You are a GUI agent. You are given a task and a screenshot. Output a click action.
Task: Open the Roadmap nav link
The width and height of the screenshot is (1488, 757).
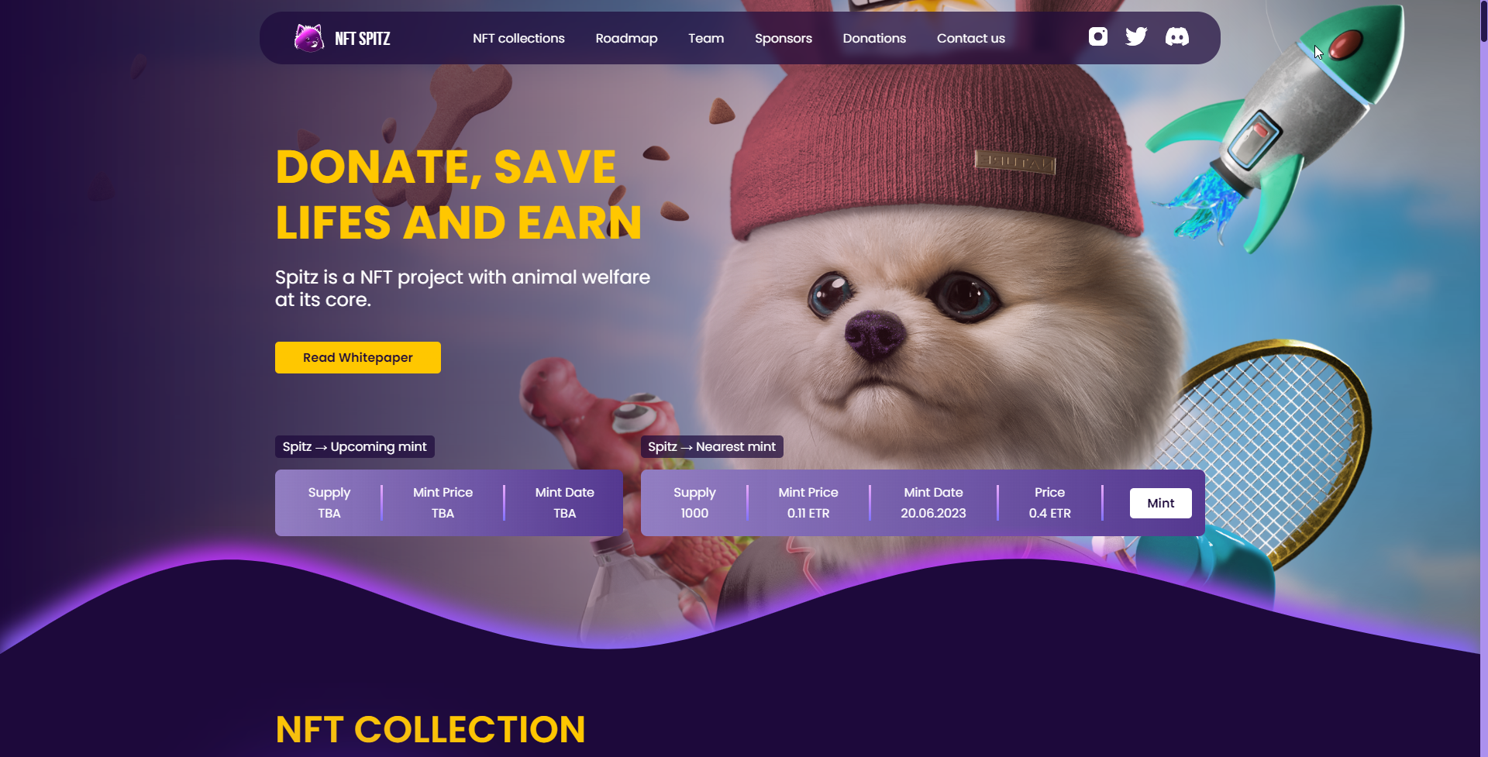(x=626, y=38)
